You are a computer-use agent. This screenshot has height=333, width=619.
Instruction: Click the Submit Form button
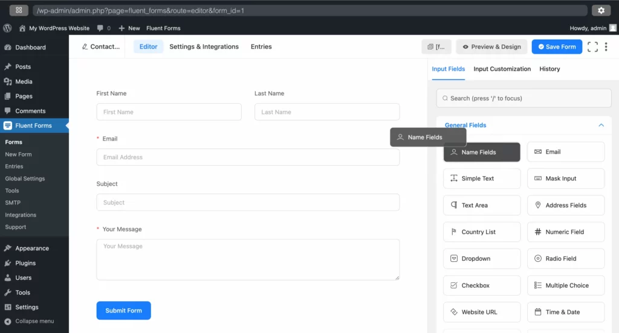(x=123, y=311)
